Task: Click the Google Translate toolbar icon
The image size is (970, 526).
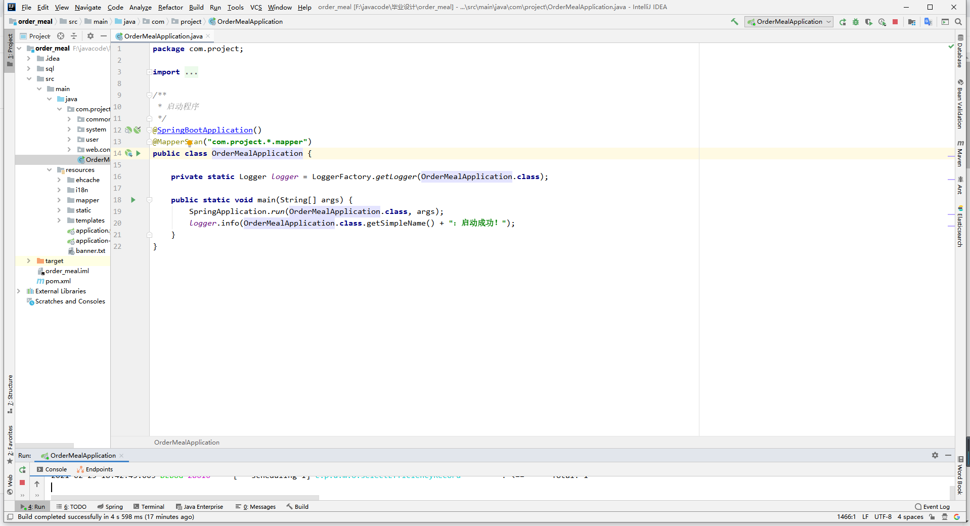Action: pos(928,22)
